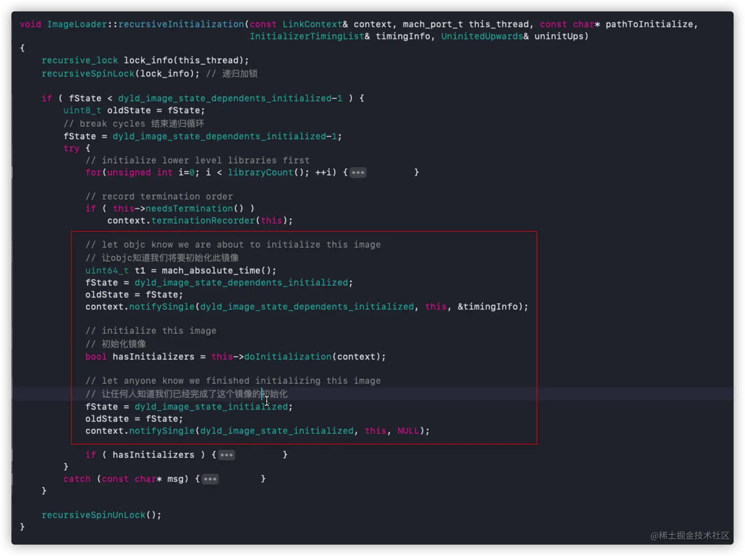745x556 pixels.
Task: Click the try keyword
Action: 71,148
